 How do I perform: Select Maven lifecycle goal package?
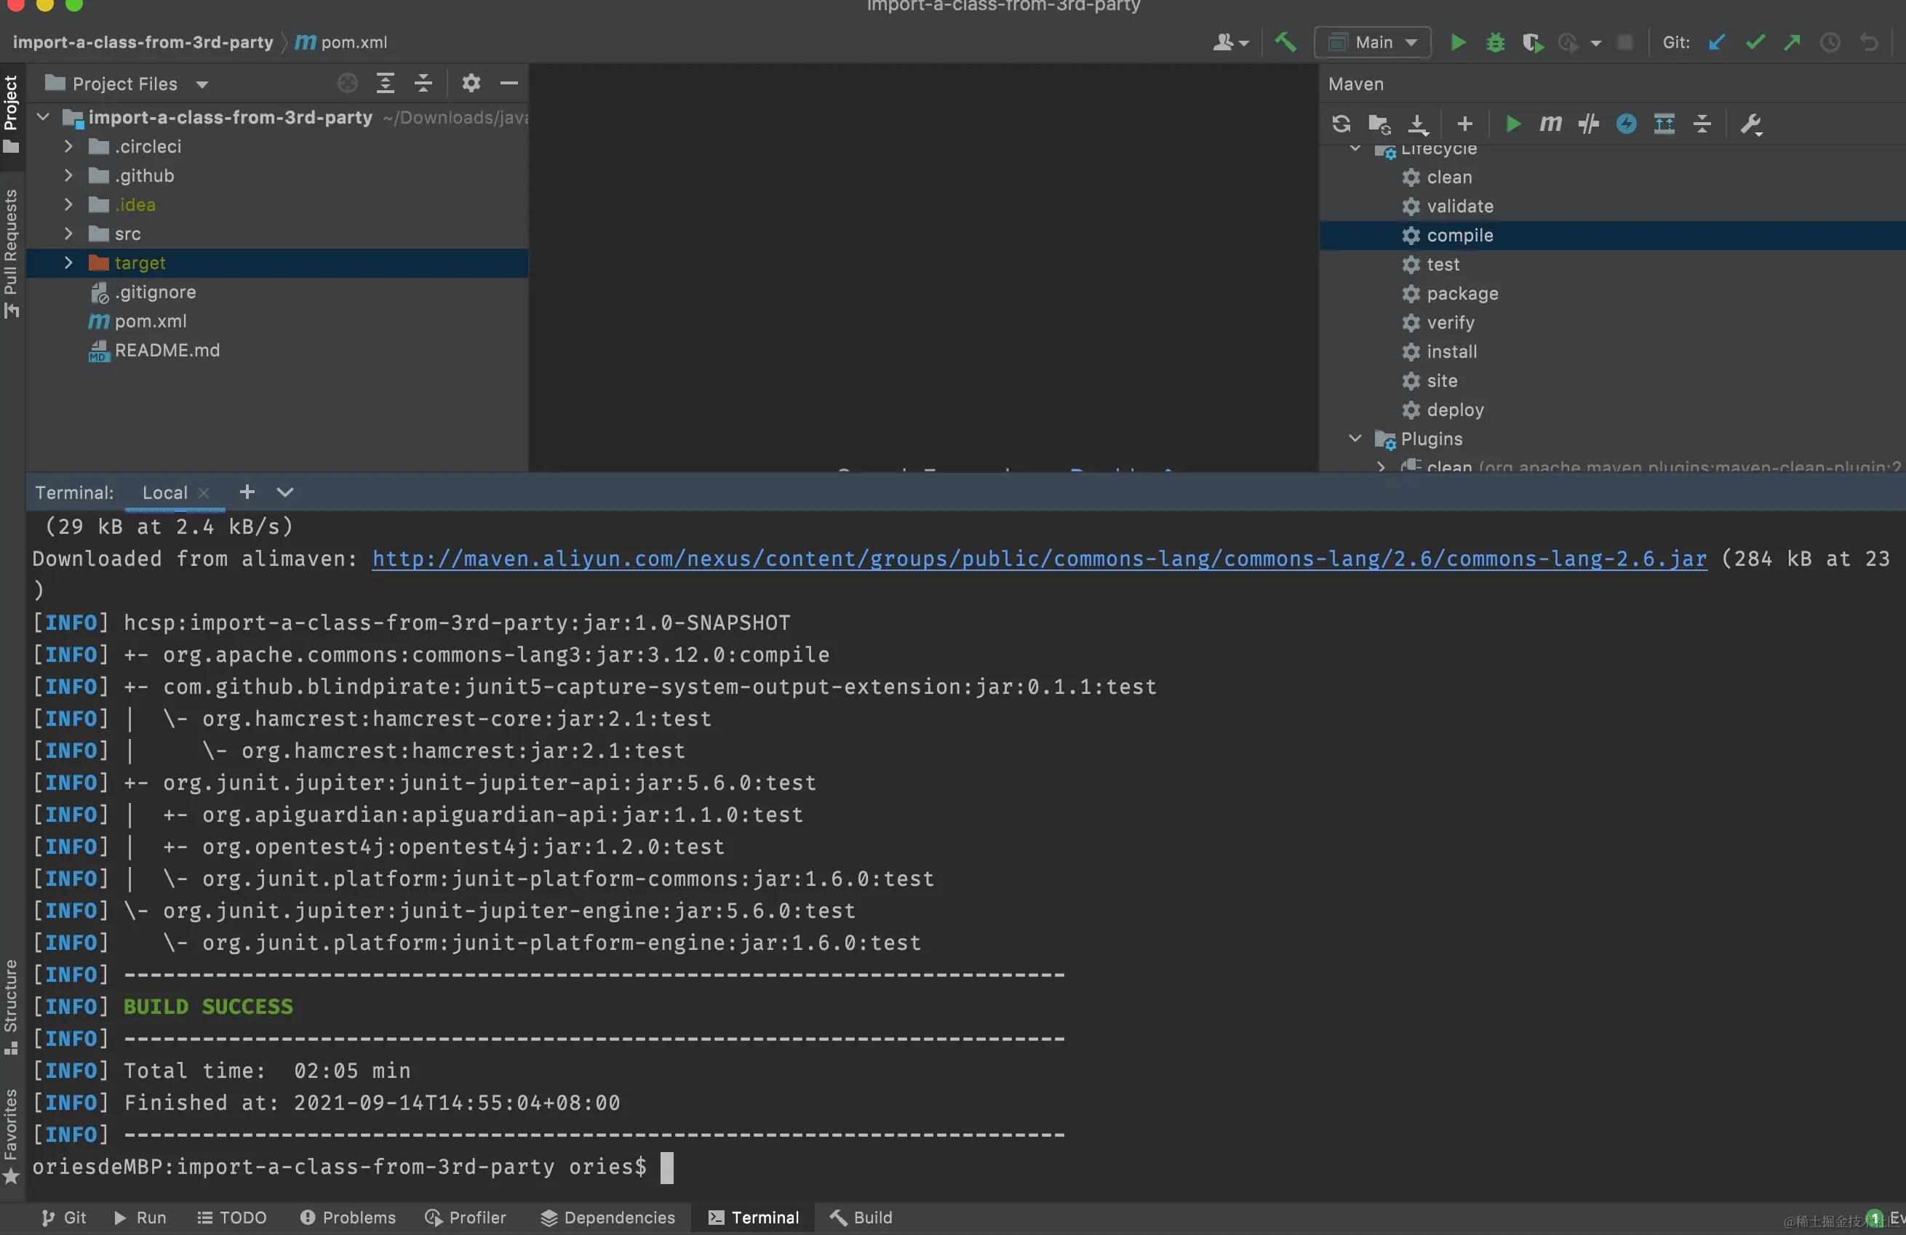tap(1462, 294)
